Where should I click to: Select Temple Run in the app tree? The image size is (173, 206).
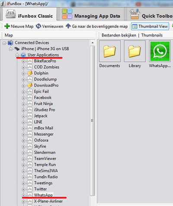(x=45, y=165)
